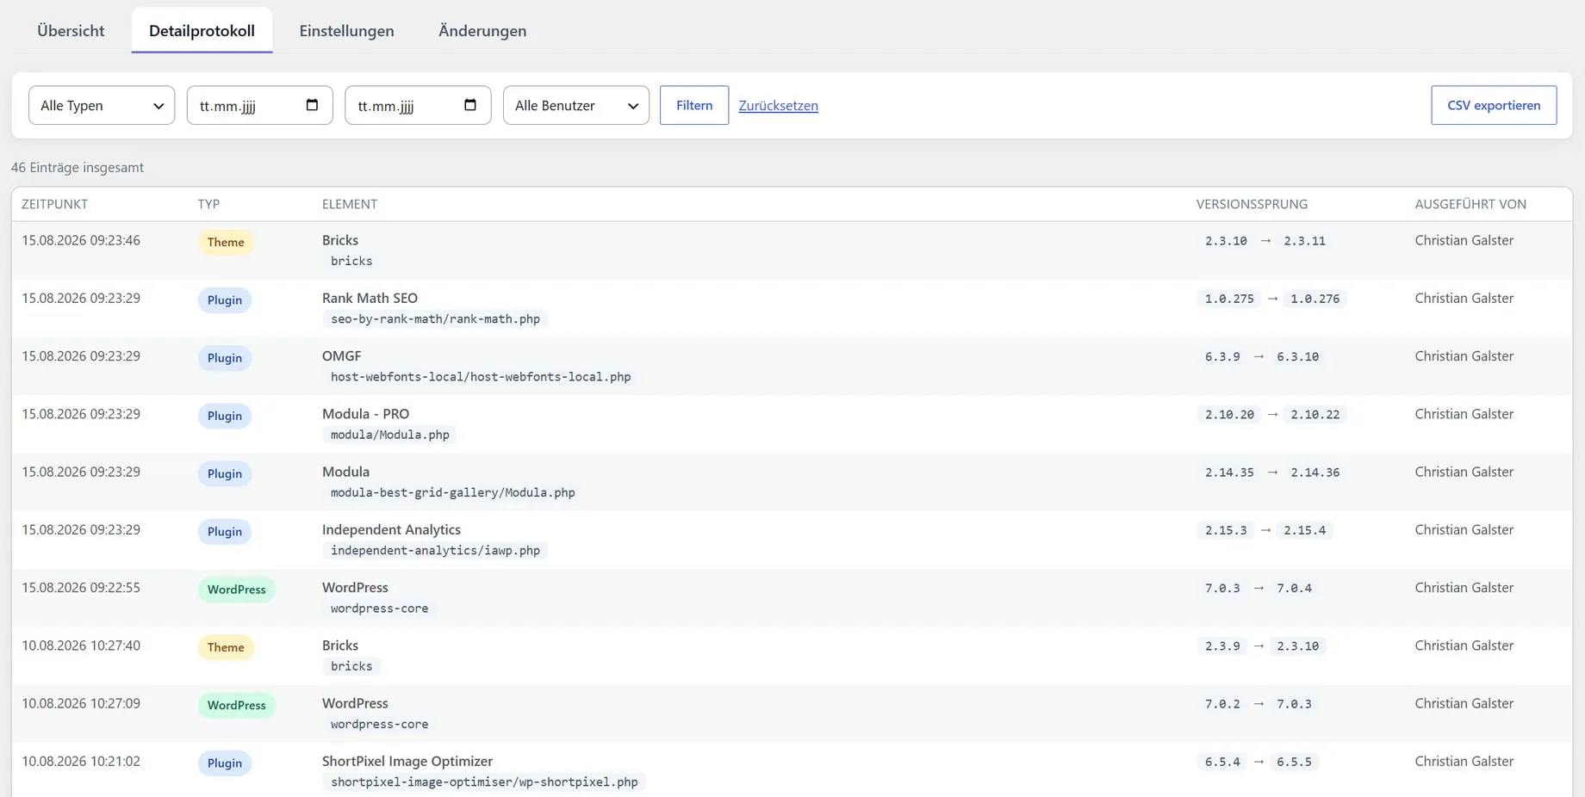This screenshot has width=1585, height=797.
Task: Click WordPress badge in 10.08.2026 10:27:09 row
Action: 237,705
